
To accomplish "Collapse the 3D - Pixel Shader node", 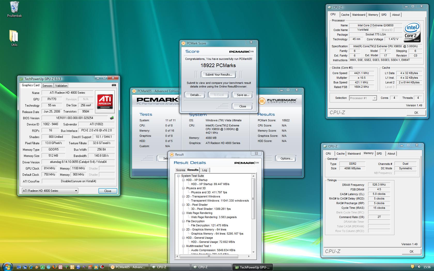I will point(183,205).
